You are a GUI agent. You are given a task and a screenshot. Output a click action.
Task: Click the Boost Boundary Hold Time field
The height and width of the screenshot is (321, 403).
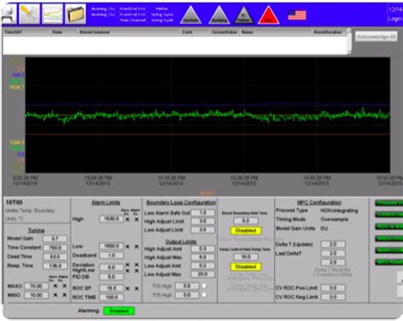246,221
